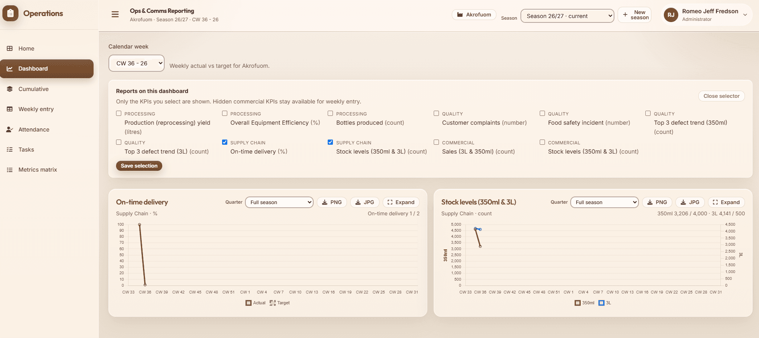
Task: Toggle 3L legend swatch in Stock levels
Action: tap(601, 303)
